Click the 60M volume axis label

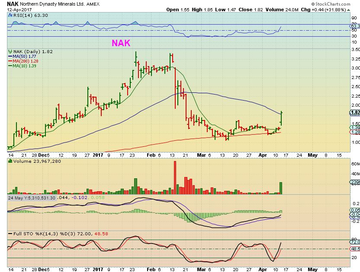click(x=355, y=164)
